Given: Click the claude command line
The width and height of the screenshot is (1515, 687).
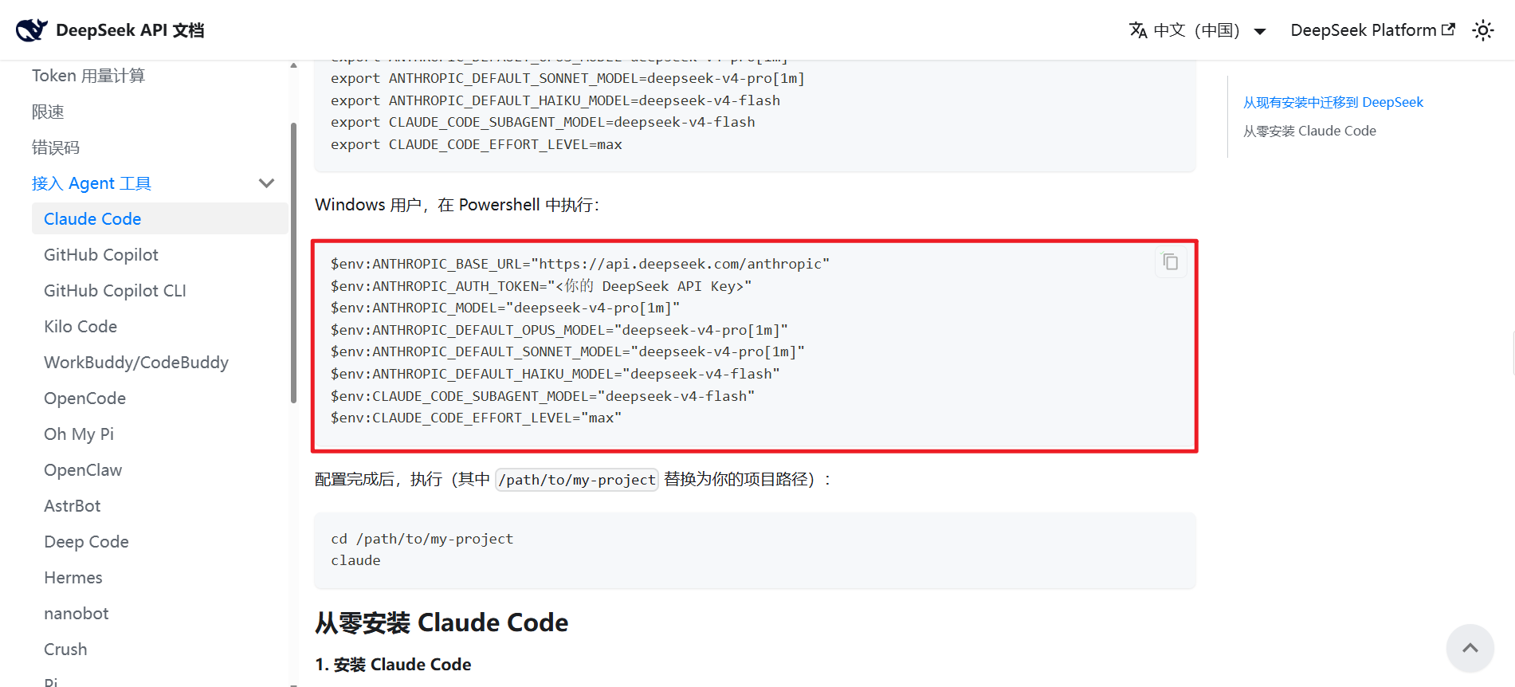Looking at the screenshot, I should tap(355, 560).
